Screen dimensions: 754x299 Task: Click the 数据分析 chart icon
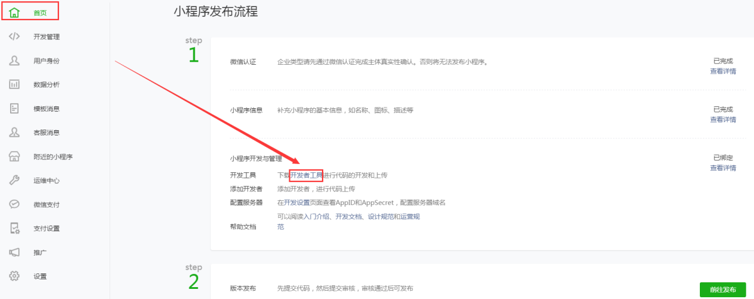14,84
